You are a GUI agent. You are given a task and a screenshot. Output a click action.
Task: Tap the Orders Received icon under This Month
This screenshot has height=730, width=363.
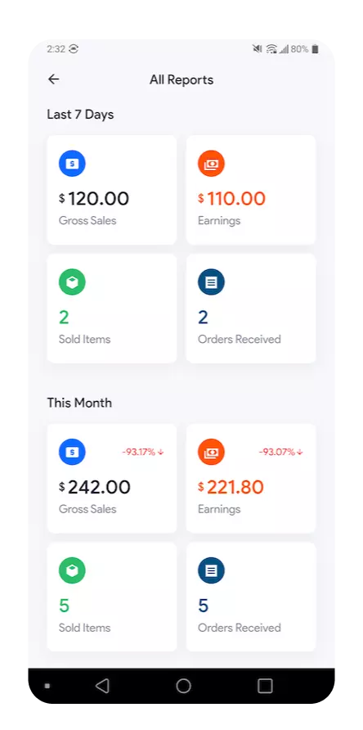coord(211,570)
